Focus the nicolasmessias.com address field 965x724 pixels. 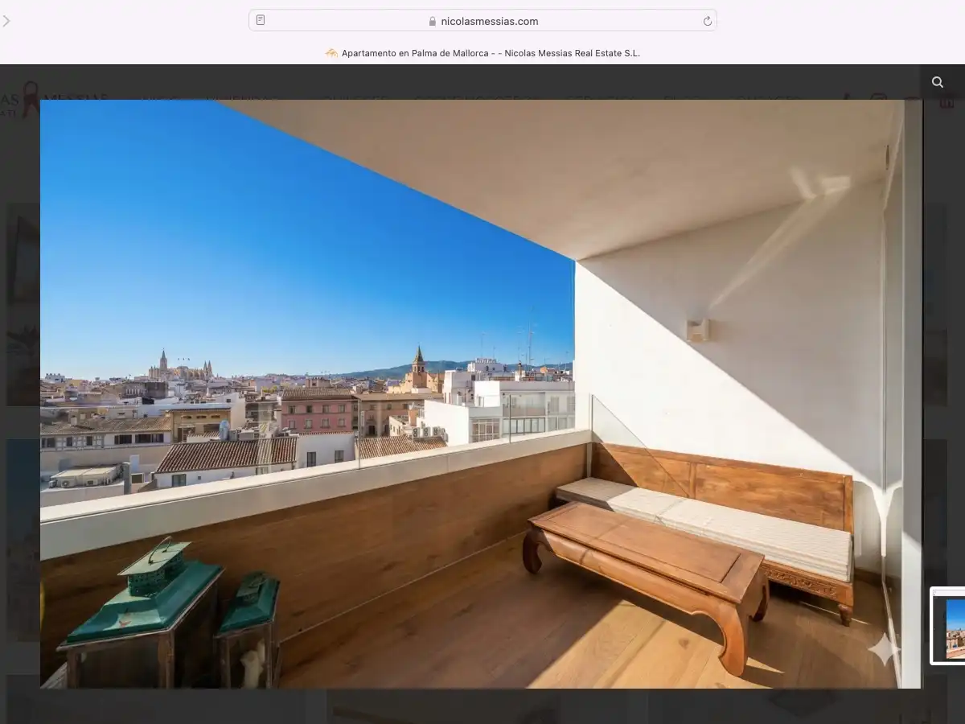[482, 20]
